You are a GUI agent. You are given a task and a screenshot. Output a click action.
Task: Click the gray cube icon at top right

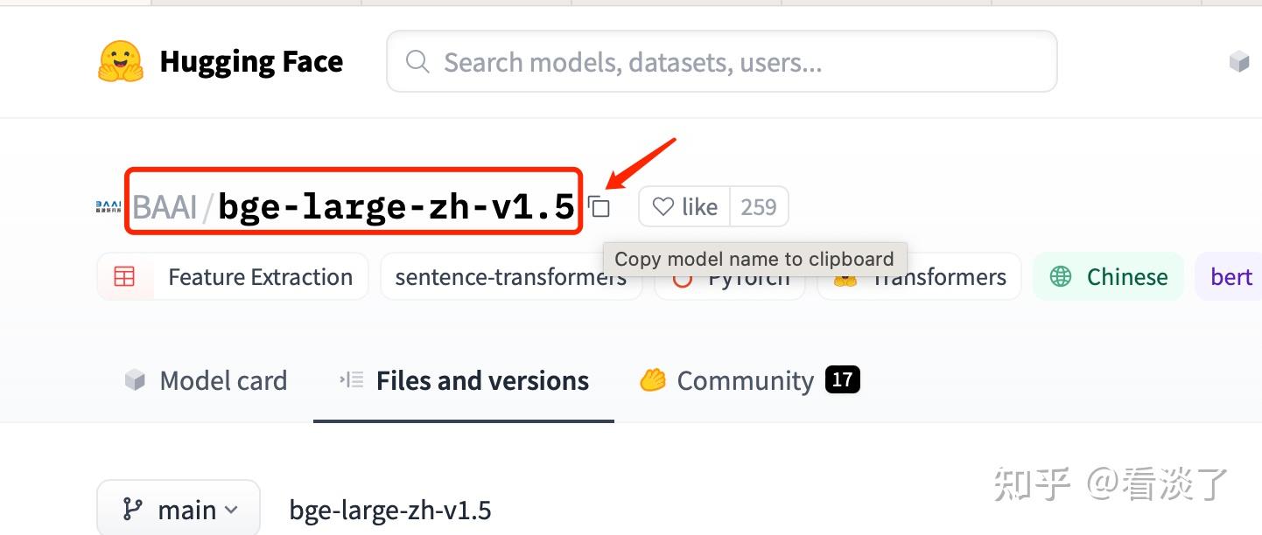pos(1238,62)
